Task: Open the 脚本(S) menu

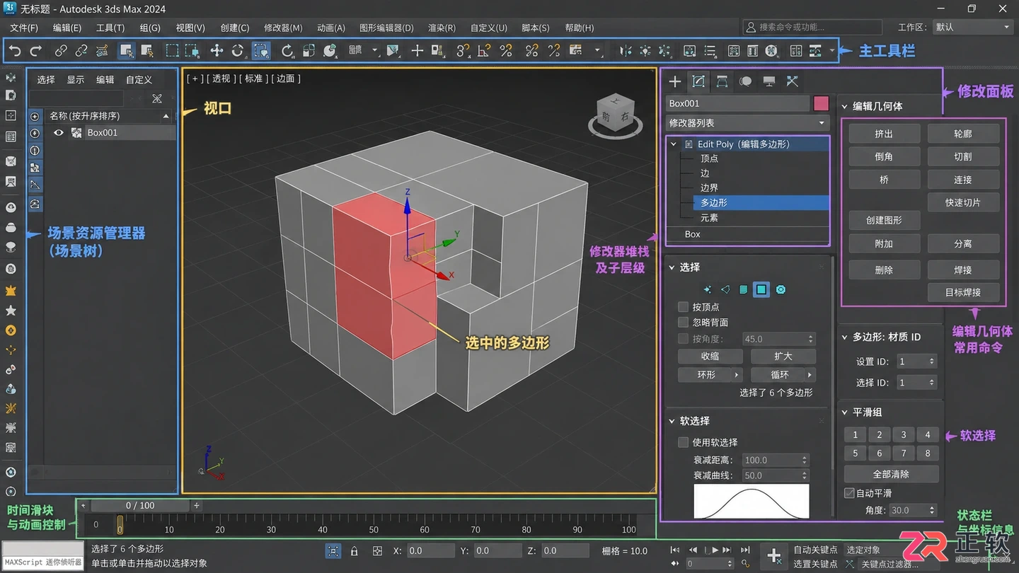Action: 536,28
